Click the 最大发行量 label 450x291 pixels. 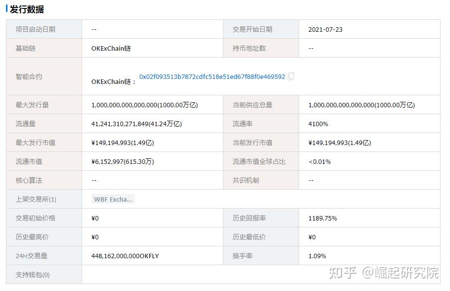pyautogui.click(x=32, y=105)
